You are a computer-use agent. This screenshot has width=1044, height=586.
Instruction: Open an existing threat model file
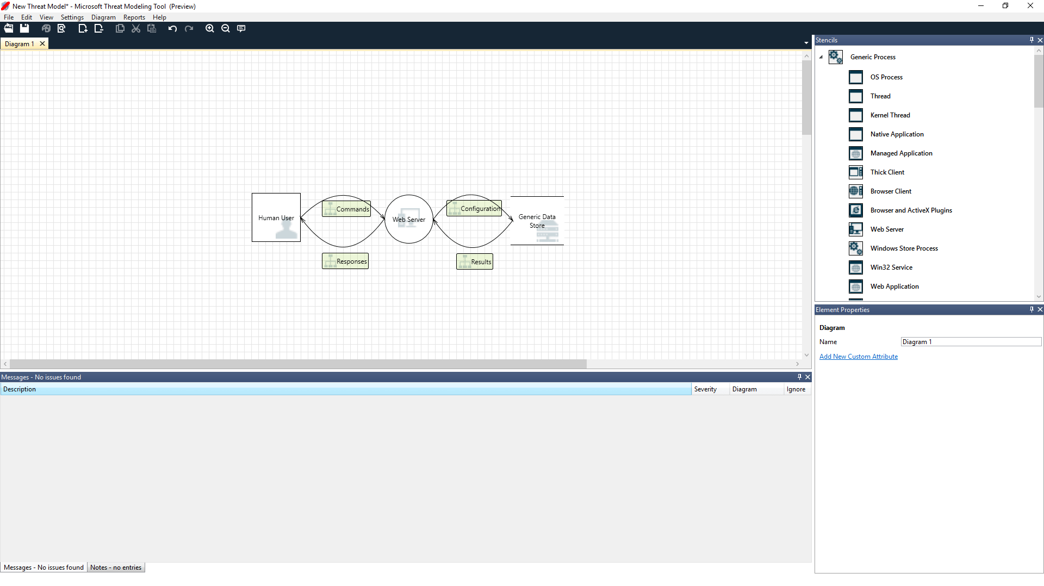coord(9,28)
